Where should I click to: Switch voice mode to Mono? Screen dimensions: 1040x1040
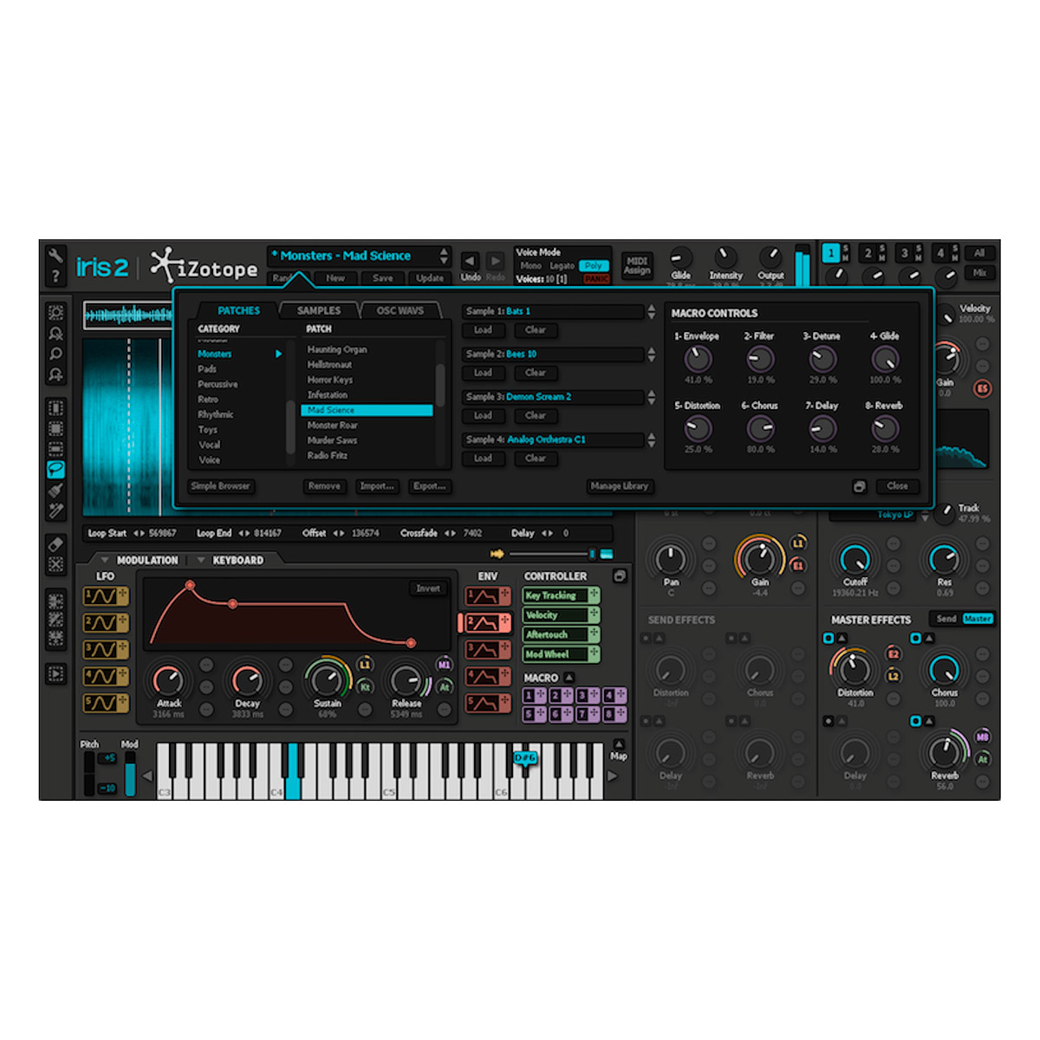pyautogui.click(x=530, y=266)
